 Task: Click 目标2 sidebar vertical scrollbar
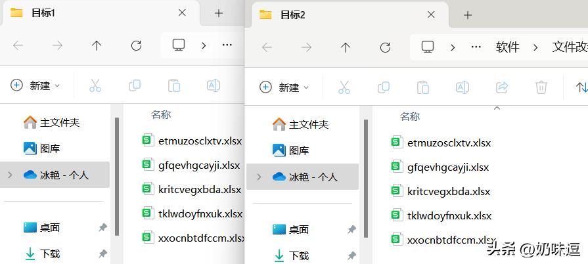pyautogui.click(x=366, y=178)
